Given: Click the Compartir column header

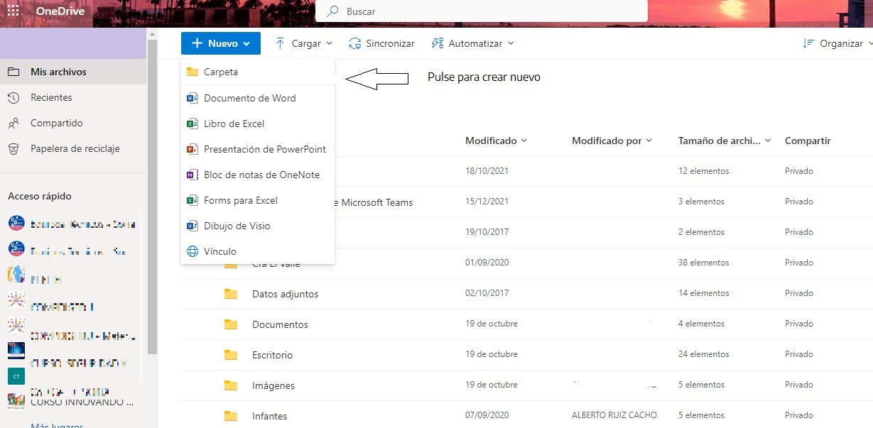Looking at the screenshot, I should [x=808, y=141].
